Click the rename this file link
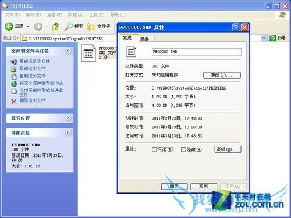The image size is (291, 218). (x=34, y=62)
